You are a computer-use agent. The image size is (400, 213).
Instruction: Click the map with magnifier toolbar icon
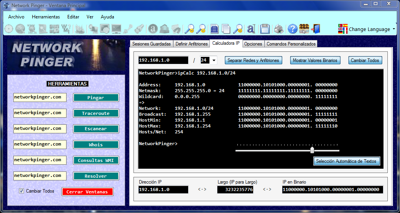43,29
